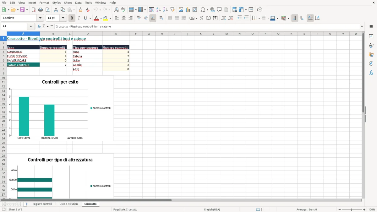Click column header G
The image size is (377, 212).
(149, 34)
